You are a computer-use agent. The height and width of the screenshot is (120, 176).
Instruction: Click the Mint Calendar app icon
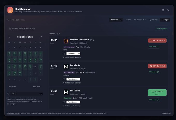click(10, 10)
